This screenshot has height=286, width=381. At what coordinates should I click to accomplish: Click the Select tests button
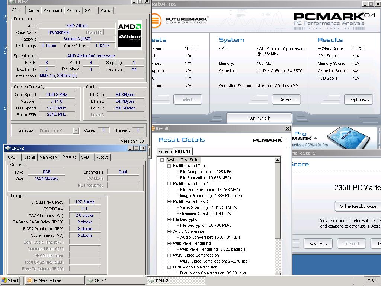[188, 99]
